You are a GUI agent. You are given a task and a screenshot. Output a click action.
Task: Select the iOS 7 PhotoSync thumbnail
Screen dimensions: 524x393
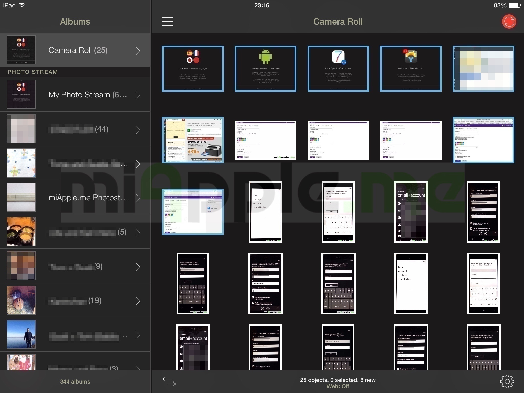(x=338, y=69)
